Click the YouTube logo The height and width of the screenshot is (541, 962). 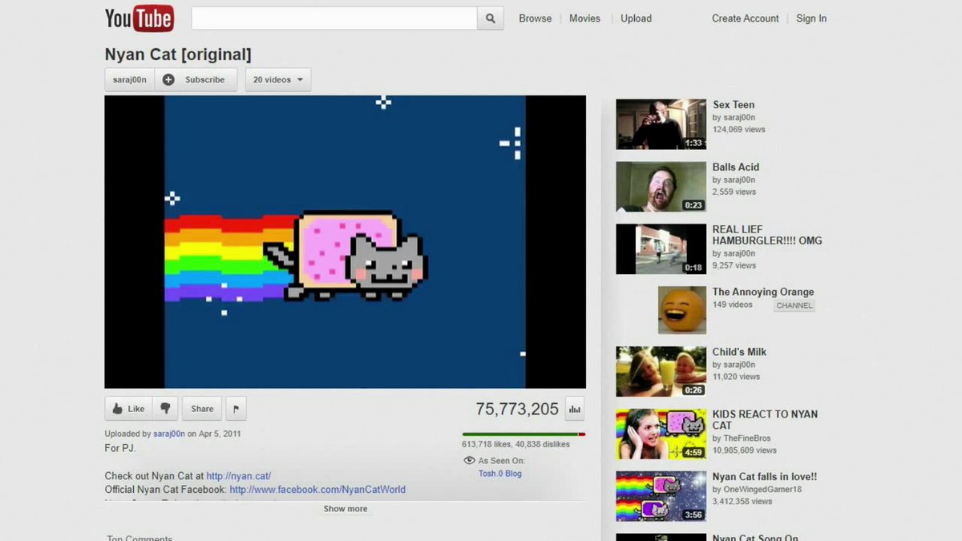(x=139, y=18)
